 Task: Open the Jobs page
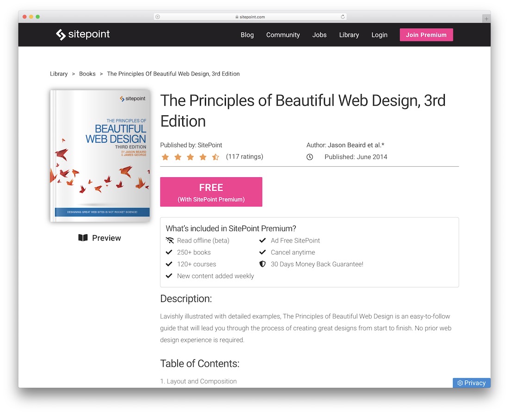319,35
